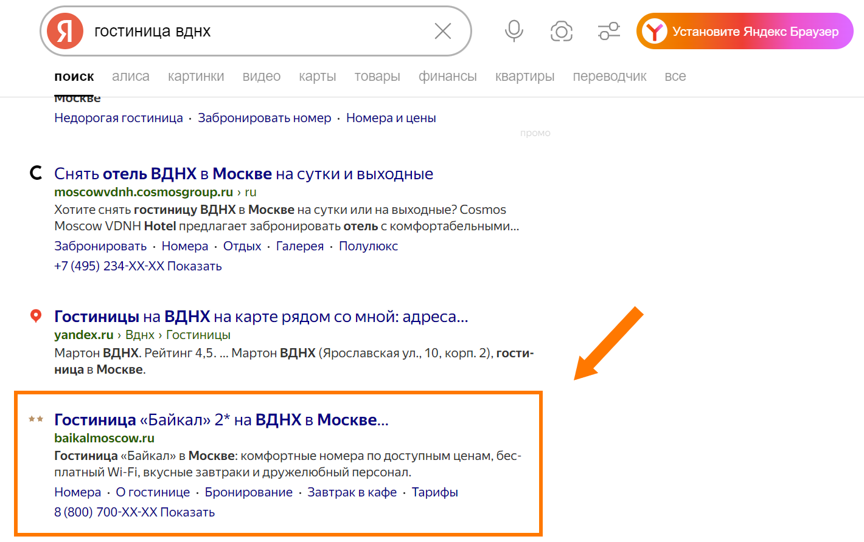Click the Cosmos site favicon

37,173
